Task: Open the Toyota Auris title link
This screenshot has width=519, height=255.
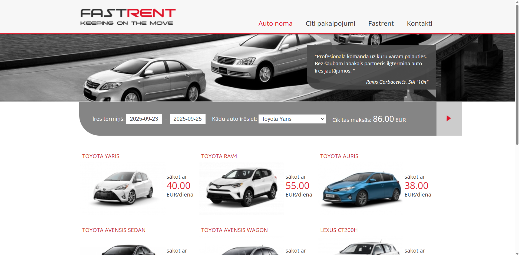Action: click(339, 156)
